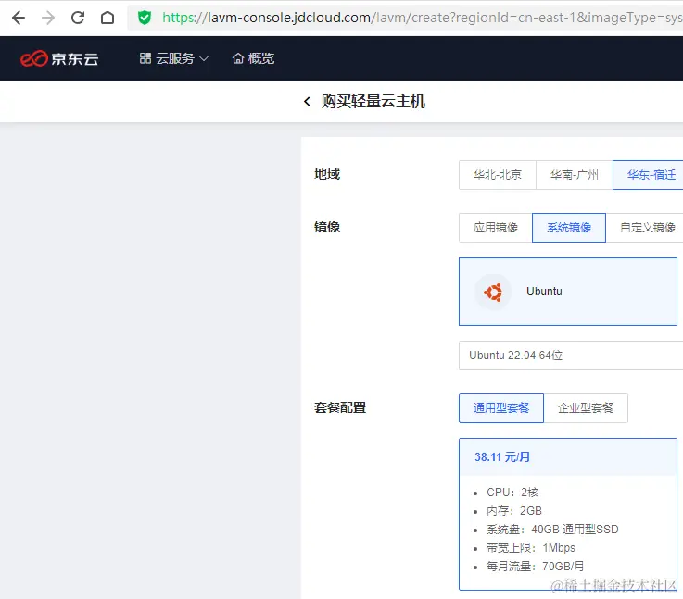Click the 京东云 logo
This screenshot has width=683, height=599.
[x=59, y=58]
